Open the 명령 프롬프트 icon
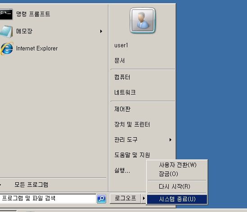 tap(6, 14)
